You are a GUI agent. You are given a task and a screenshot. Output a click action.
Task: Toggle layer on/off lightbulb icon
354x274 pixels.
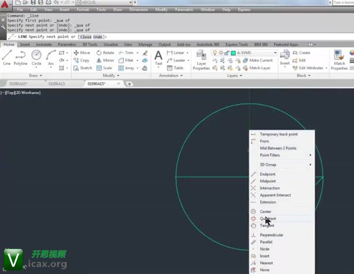pos(215,53)
